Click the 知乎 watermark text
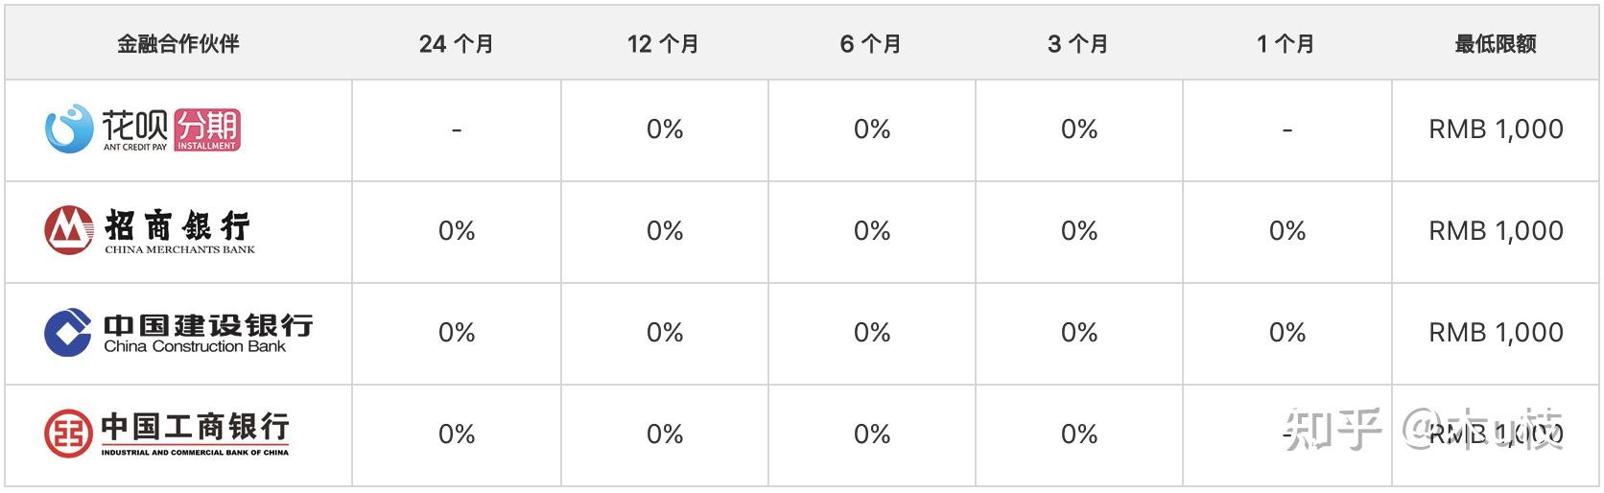Image resolution: width=1604 pixels, height=493 pixels. (1333, 429)
